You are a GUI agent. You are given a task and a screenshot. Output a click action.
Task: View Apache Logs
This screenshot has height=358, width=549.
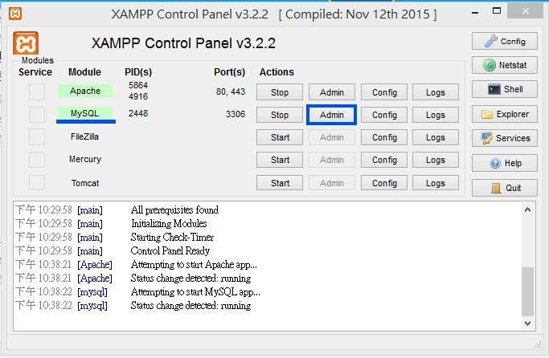(436, 92)
